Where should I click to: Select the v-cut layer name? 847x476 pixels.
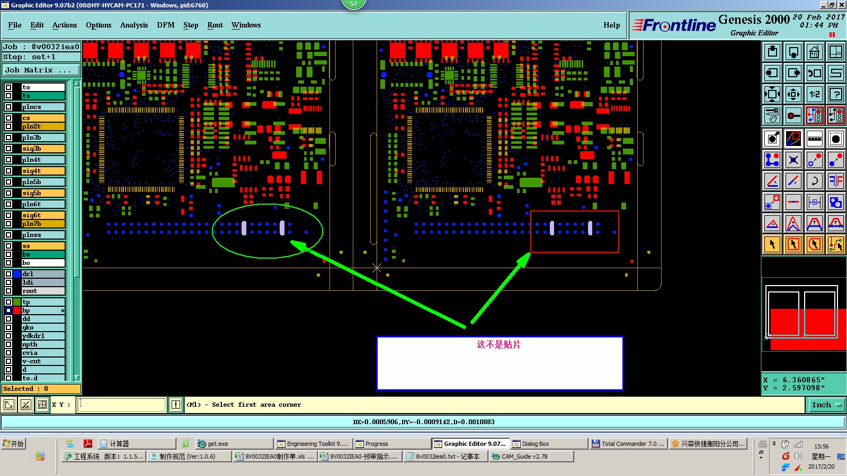click(43, 361)
